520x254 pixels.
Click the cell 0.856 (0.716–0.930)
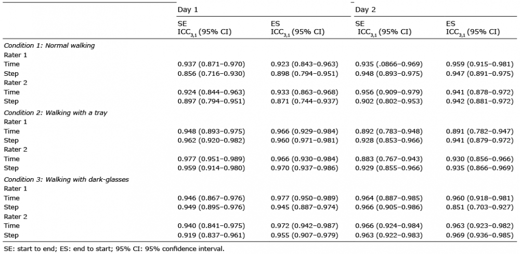tap(211, 73)
